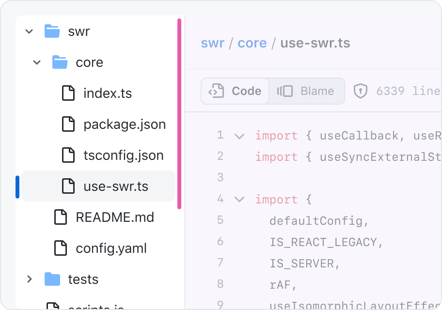The width and height of the screenshot is (442, 310).
Task: Click the file tree pink scrollbar
Action: click(x=179, y=114)
